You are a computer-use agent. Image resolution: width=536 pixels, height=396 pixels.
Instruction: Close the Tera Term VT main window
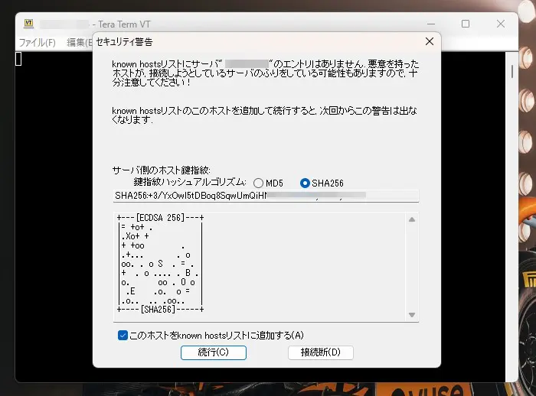point(501,24)
